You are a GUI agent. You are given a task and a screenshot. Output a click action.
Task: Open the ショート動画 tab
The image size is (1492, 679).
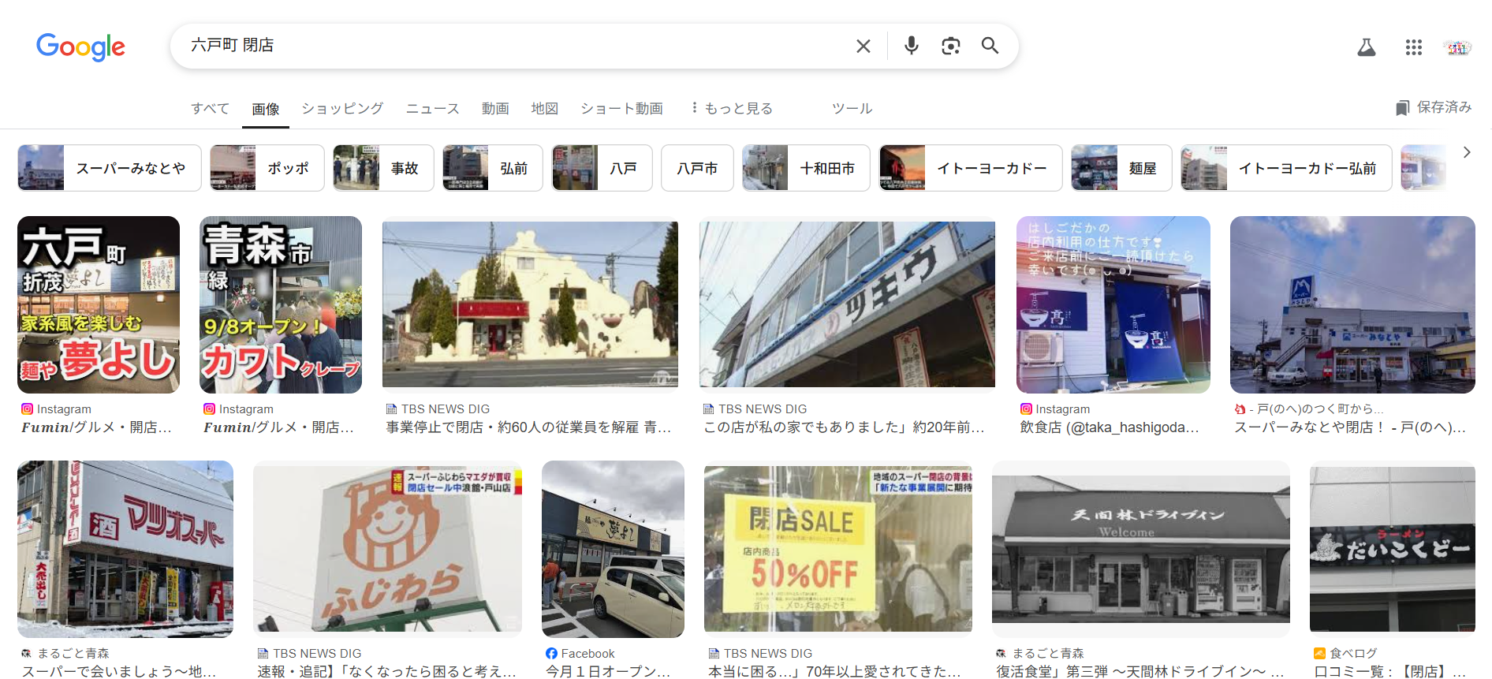(x=621, y=109)
